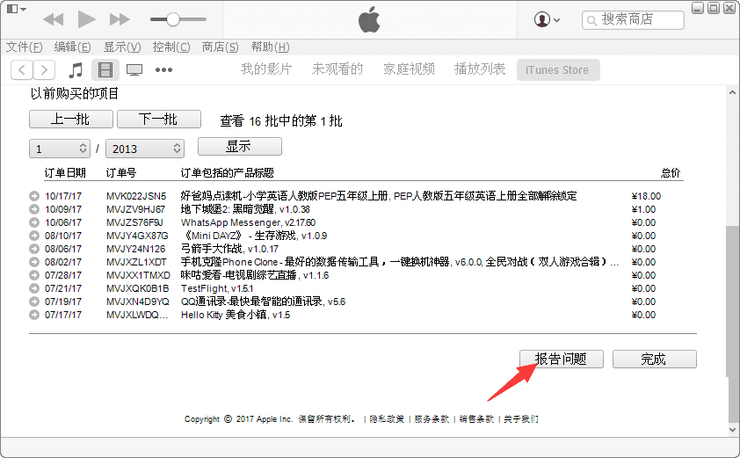
Task: Open the 隐私政策 link
Action: [x=387, y=418]
